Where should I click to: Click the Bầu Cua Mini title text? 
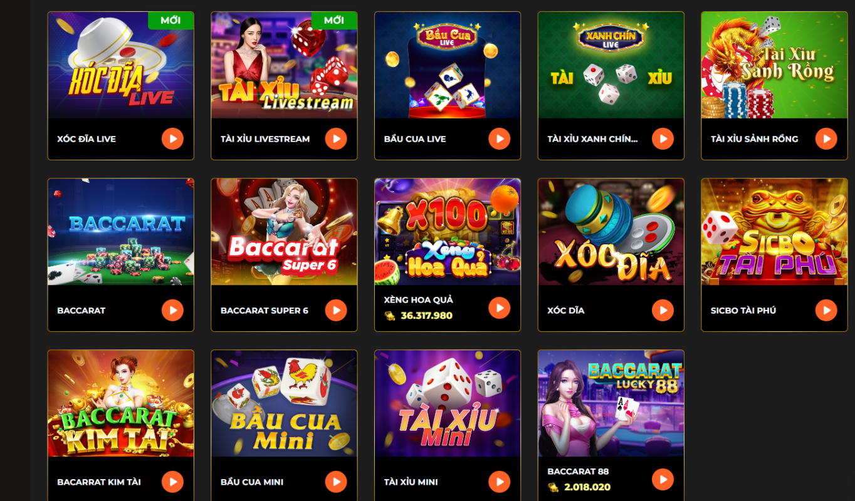(x=252, y=482)
